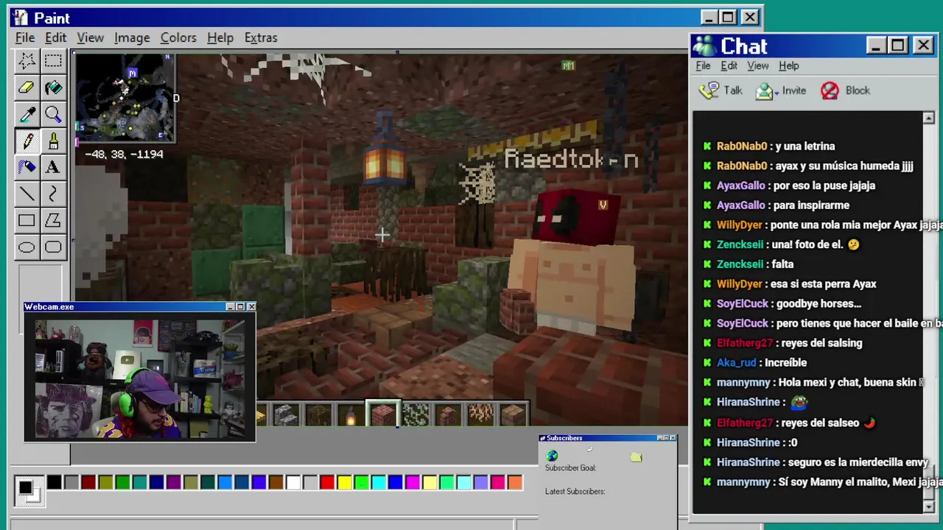Screen dimensions: 943x530
Task: Open the Chat window Help menu
Action: click(x=789, y=66)
